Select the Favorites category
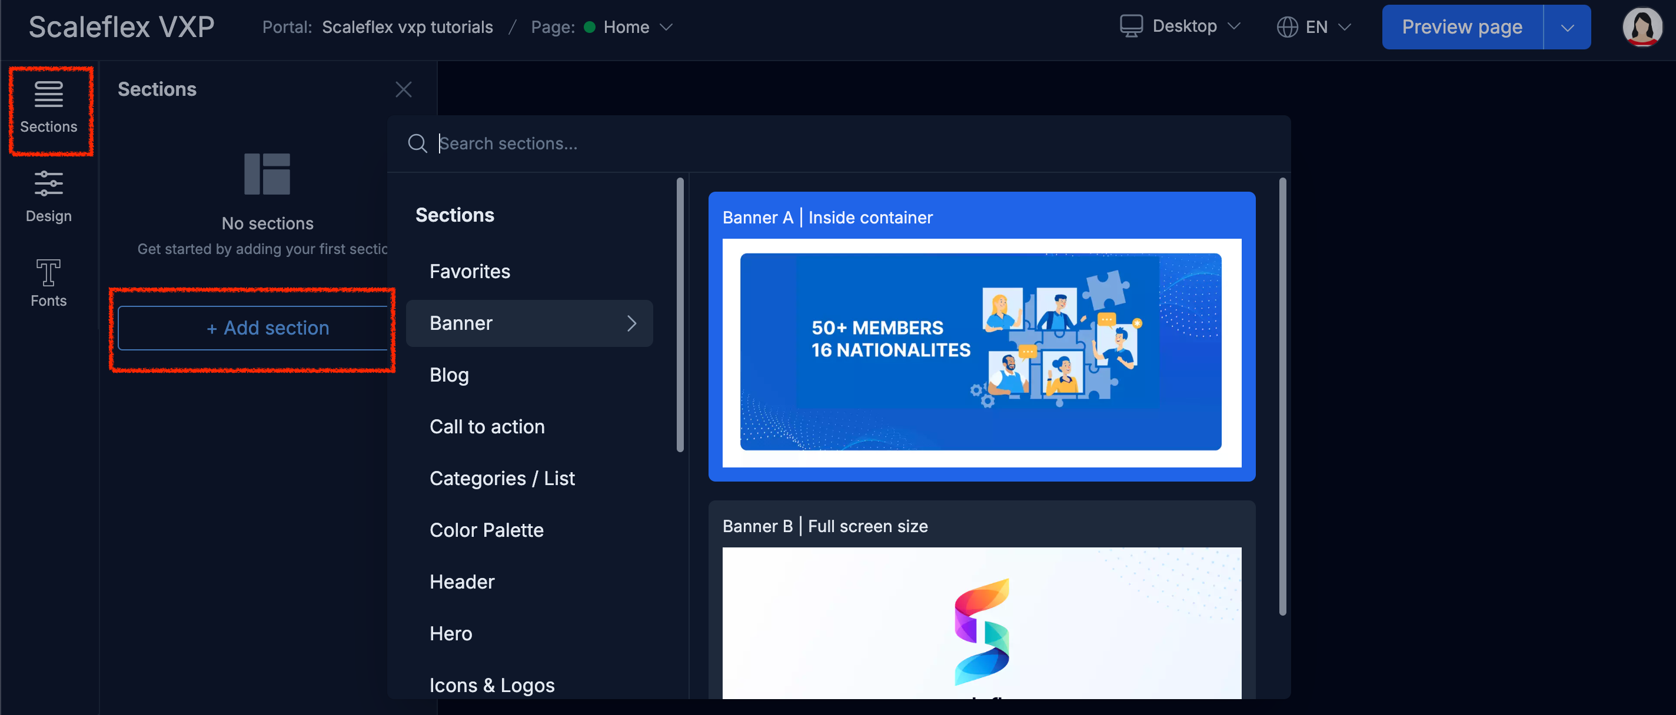This screenshot has width=1676, height=715. [x=470, y=271]
